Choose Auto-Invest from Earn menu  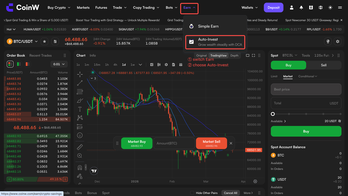215,42
